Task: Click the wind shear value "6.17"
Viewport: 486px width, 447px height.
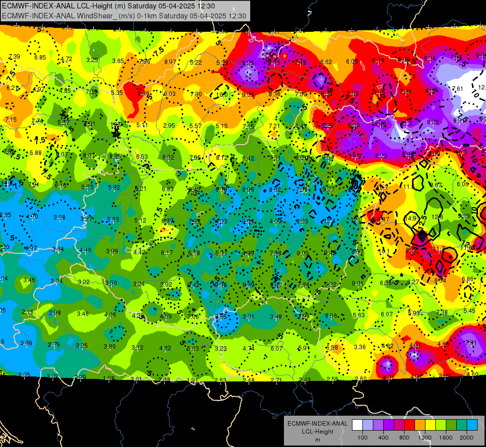Action: [x=167, y=252]
